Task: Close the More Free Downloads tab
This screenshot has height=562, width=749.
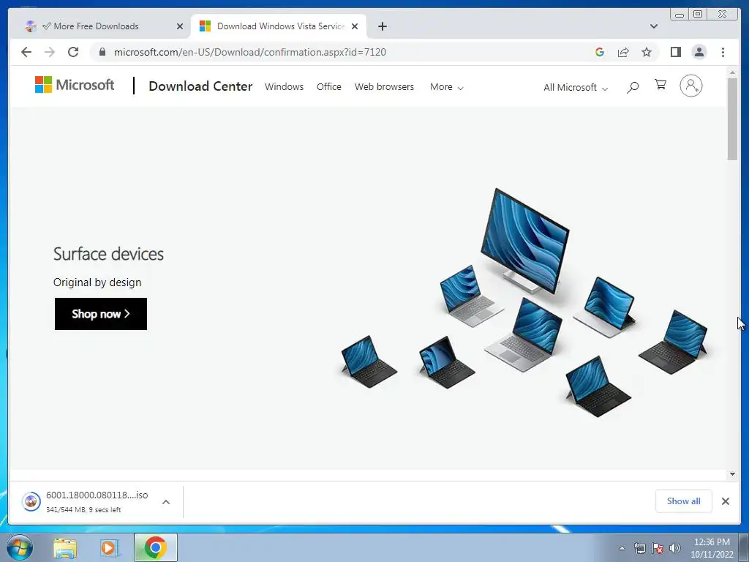Action: [x=180, y=26]
